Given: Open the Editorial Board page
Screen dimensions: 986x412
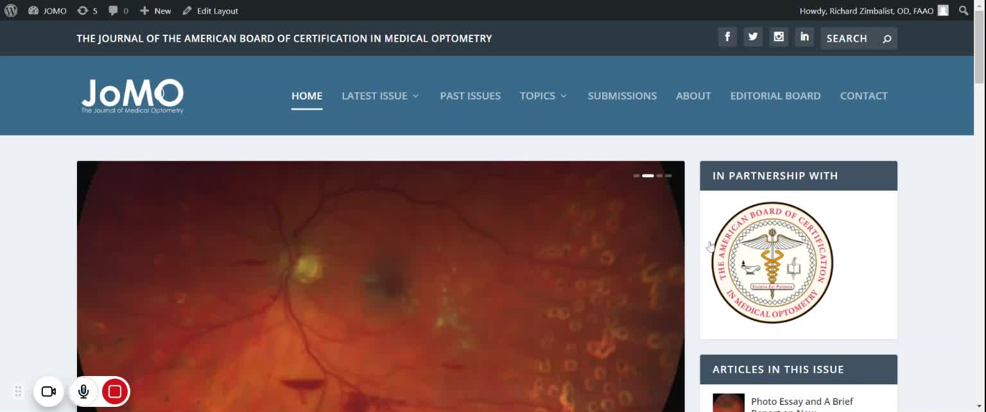Looking at the screenshot, I should click(x=775, y=96).
